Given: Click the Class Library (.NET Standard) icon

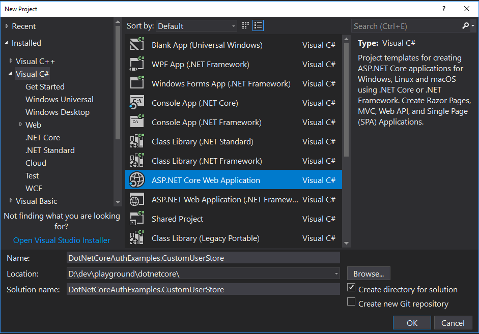Looking at the screenshot, I should [x=137, y=141].
